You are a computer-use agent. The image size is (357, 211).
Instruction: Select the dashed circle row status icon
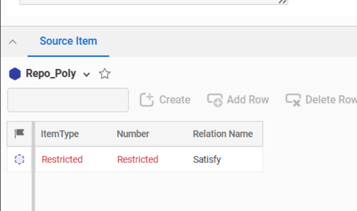pos(19,159)
